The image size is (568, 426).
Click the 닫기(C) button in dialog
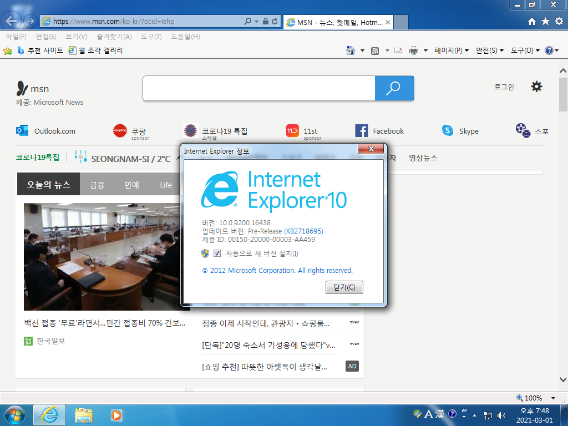pyautogui.click(x=344, y=287)
